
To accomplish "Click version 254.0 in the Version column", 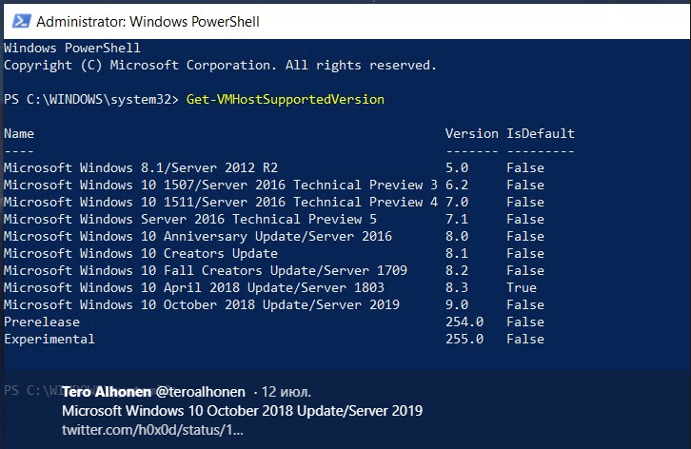I will coord(464,322).
